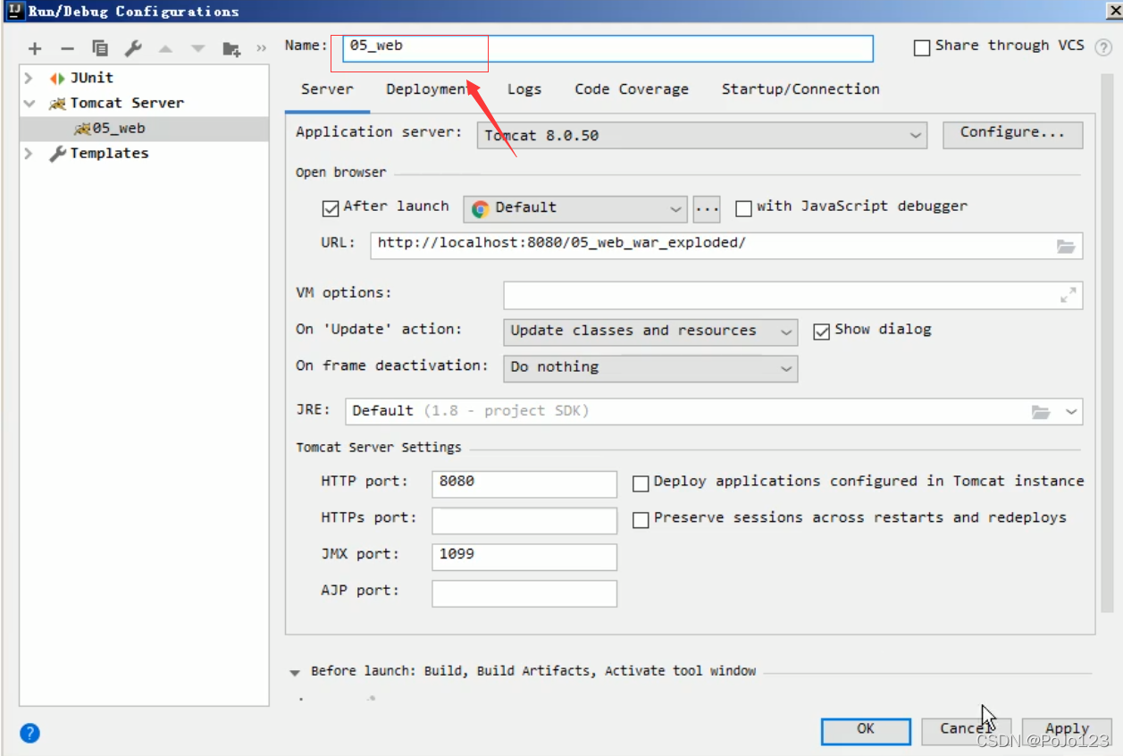1123x756 pixels.
Task: Open the On frame deactivation dropdown
Action: [650, 367]
